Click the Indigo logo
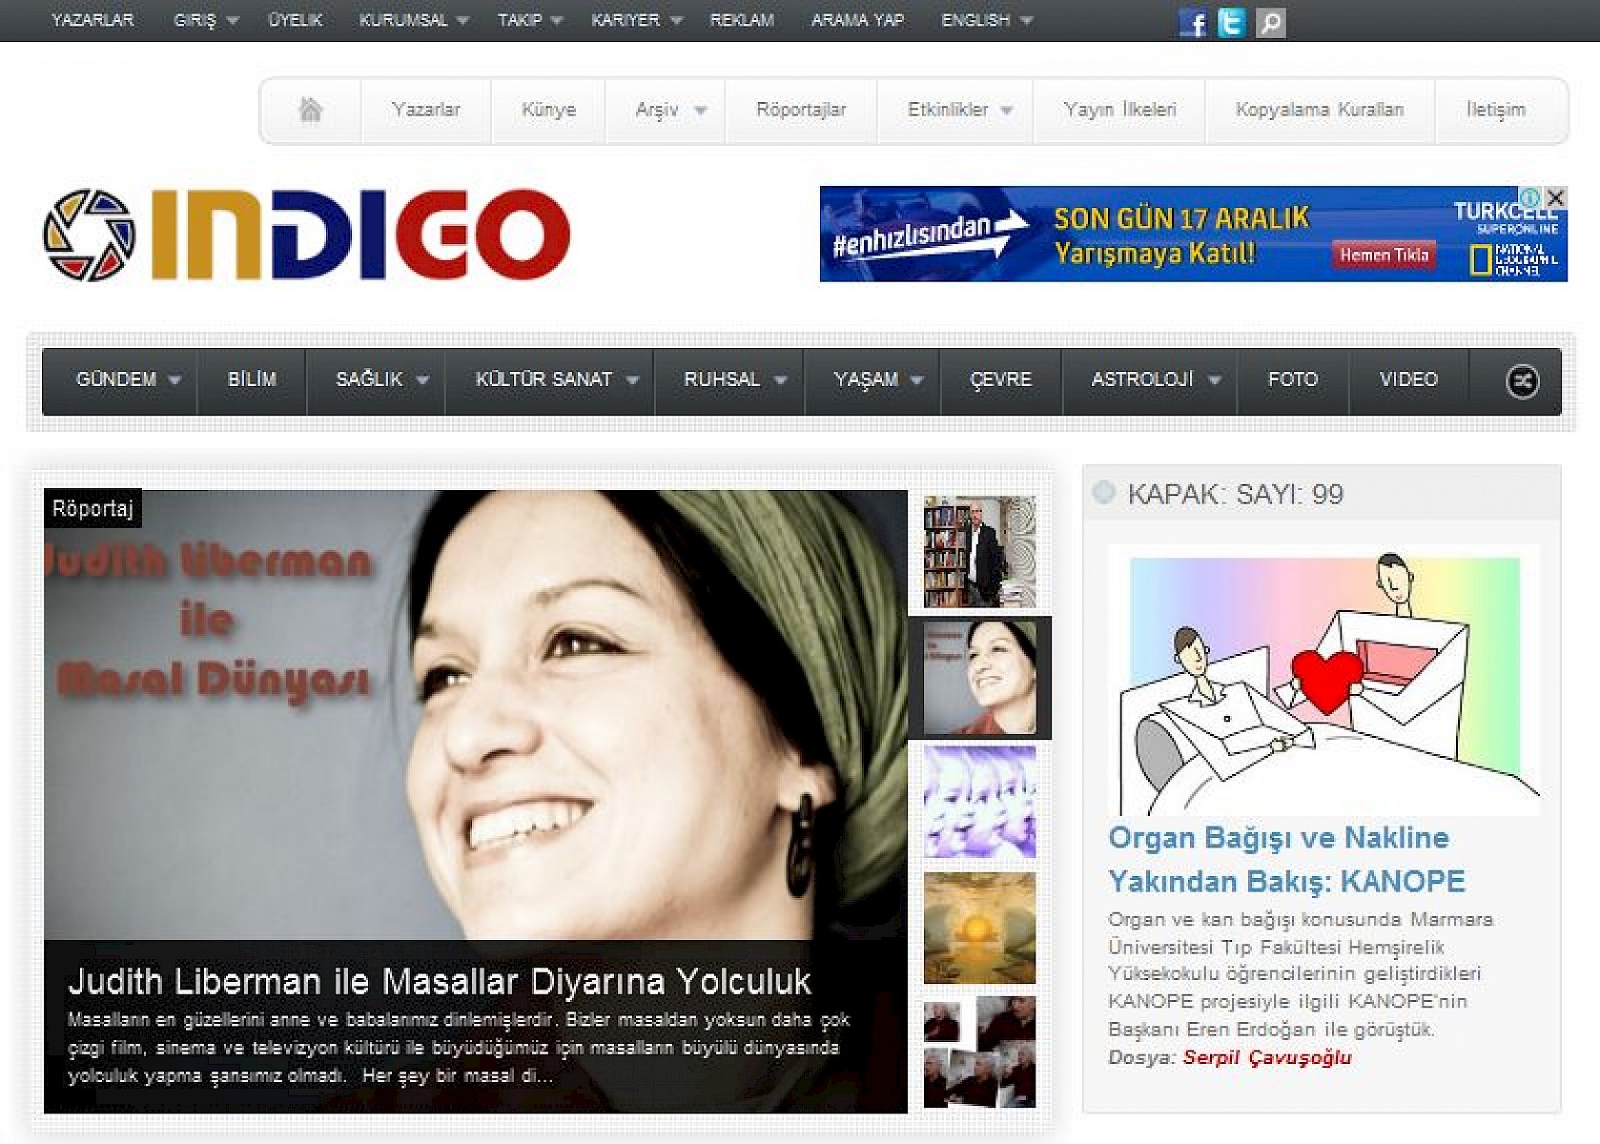 pyautogui.click(x=307, y=235)
